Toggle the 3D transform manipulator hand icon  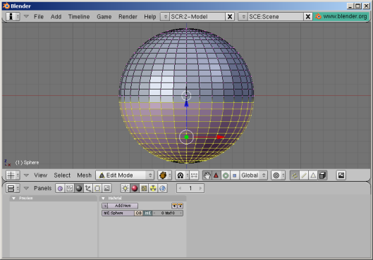[207, 175]
